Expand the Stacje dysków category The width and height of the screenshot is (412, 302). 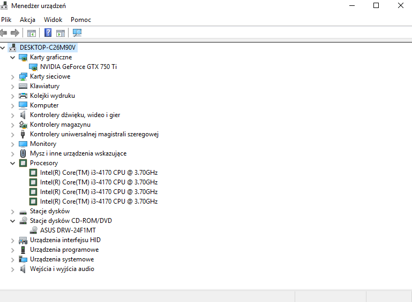pos(13,212)
